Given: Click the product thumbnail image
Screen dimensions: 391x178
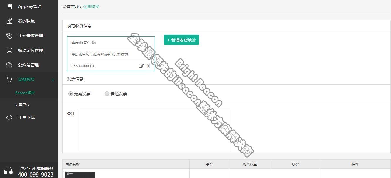Looking at the screenshot, I should (80, 175).
